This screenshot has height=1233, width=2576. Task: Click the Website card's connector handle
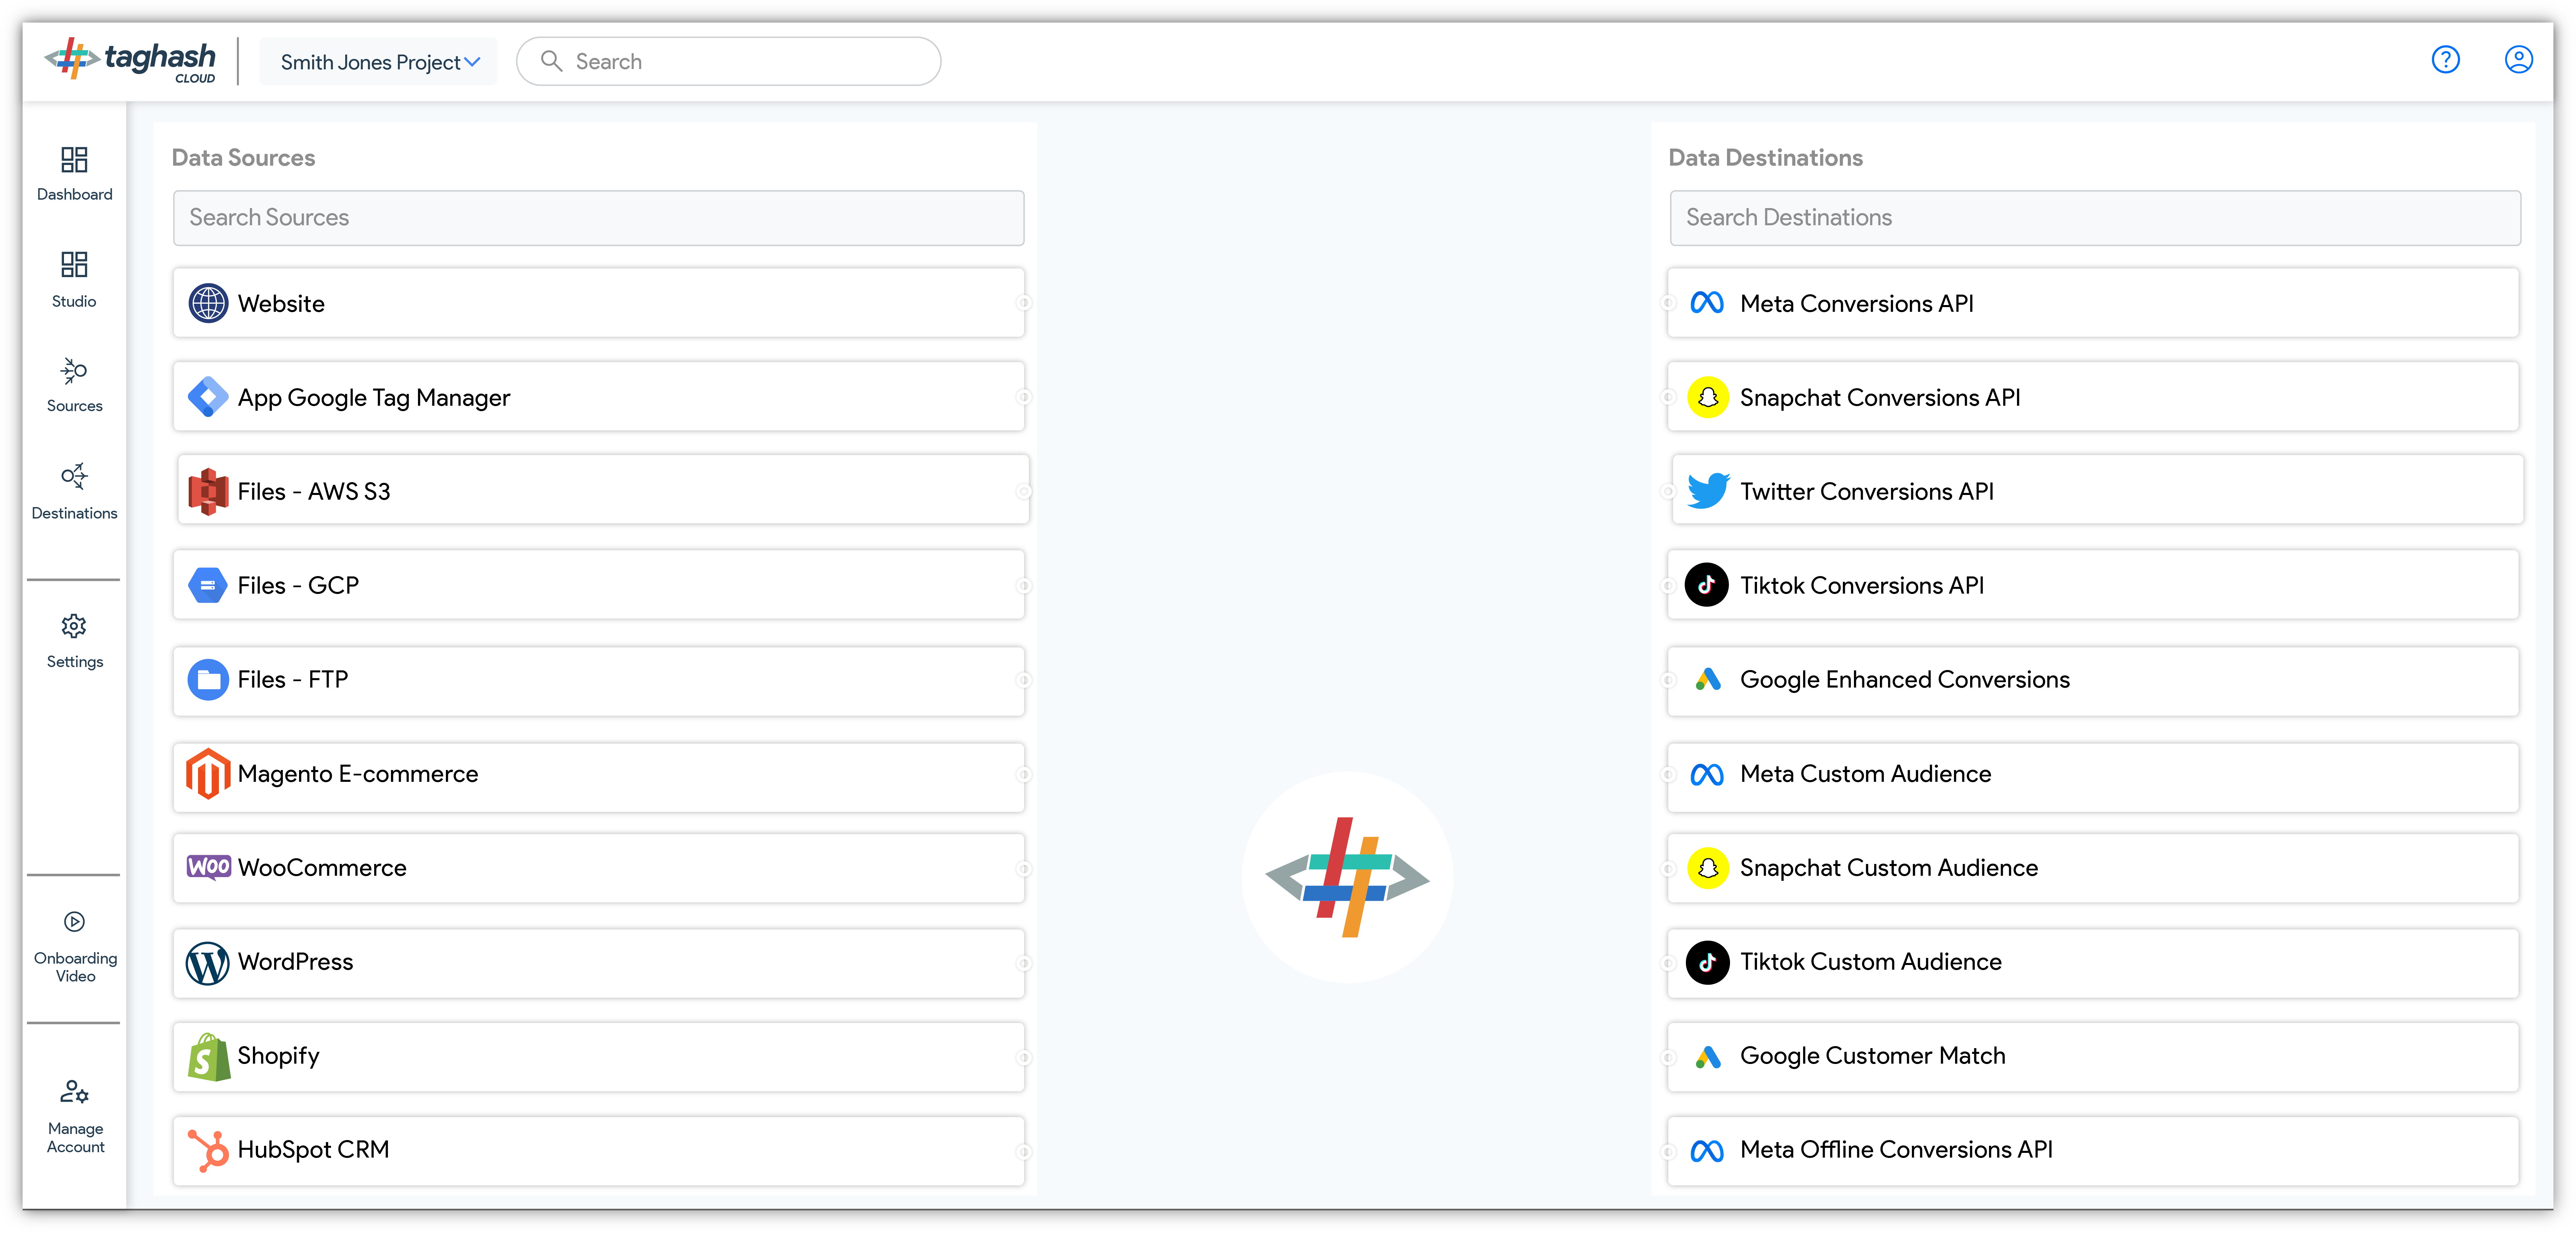click(x=1024, y=303)
